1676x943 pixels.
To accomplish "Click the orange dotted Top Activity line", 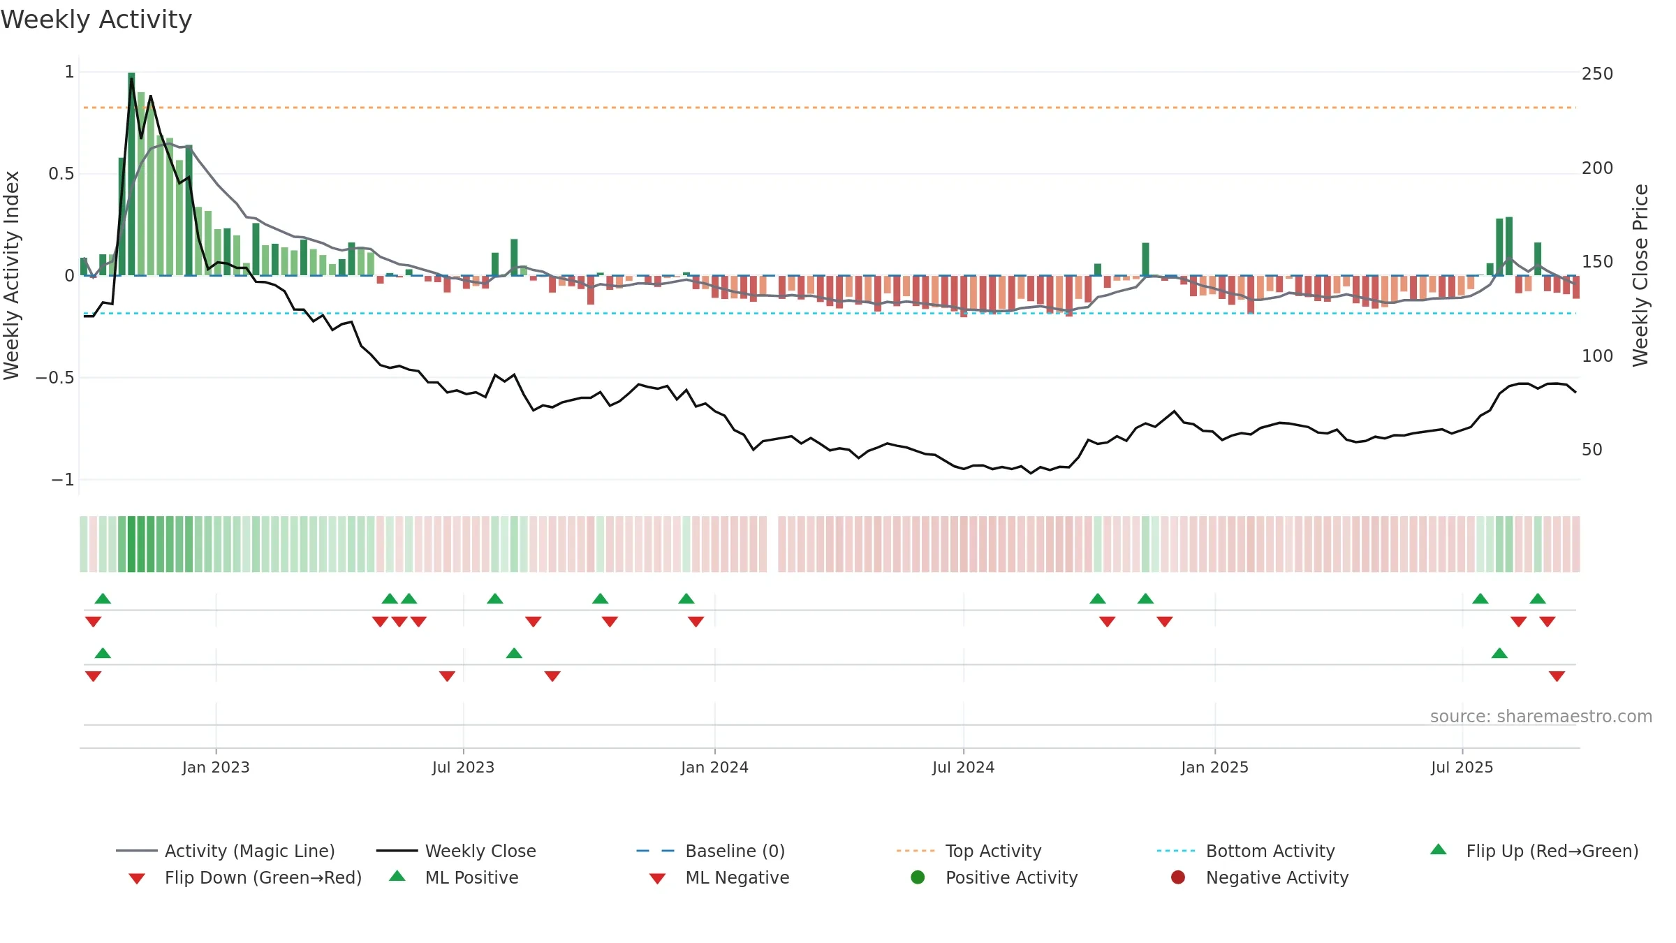I will coord(830,108).
